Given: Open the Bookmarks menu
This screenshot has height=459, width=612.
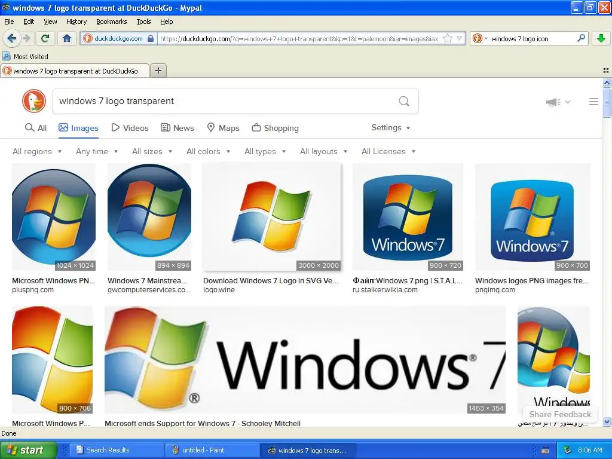Looking at the screenshot, I should tap(112, 22).
